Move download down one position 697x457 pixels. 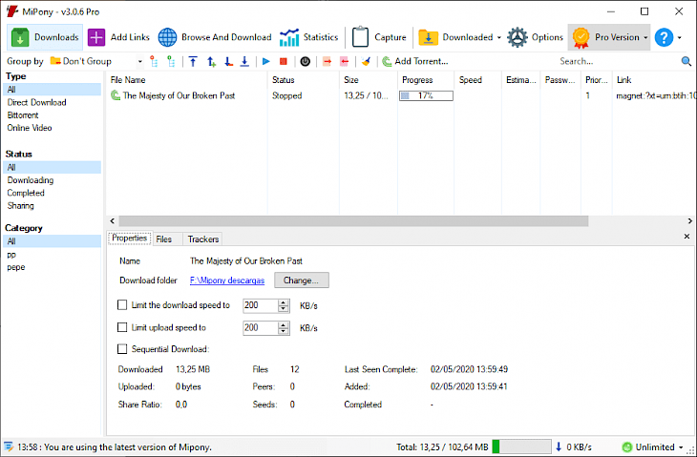tap(228, 61)
